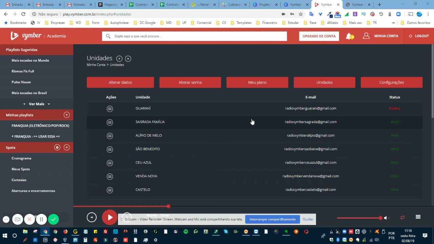Open the Templates bookmarks folder
The width and height of the screenshot is (434, 244).
click(x=241, y=23)
